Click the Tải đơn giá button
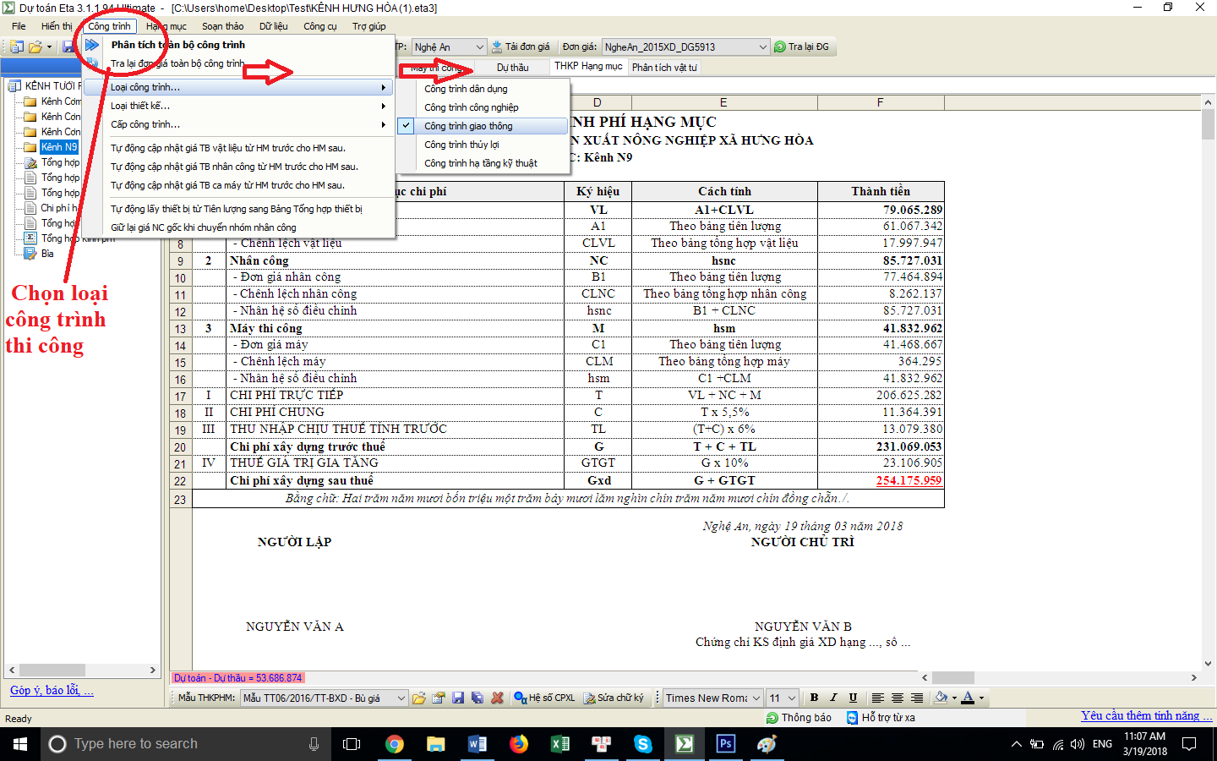This screenshot has height=761, width=1217. pyautogui.click(x=521, y=47)
